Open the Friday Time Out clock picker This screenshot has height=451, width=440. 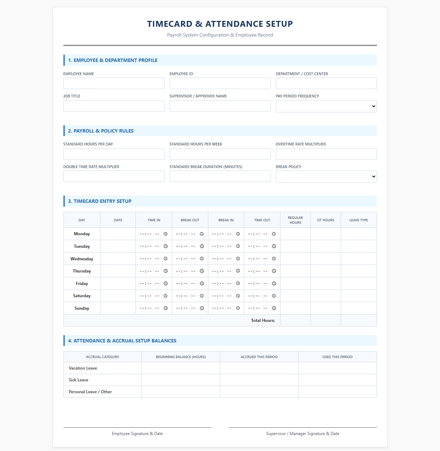click(x=274, y=284)
